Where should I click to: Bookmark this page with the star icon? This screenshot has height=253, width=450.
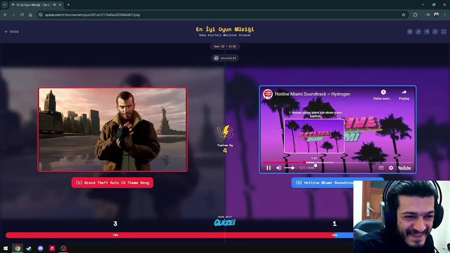pyautogui.click(x=403, y=15)
